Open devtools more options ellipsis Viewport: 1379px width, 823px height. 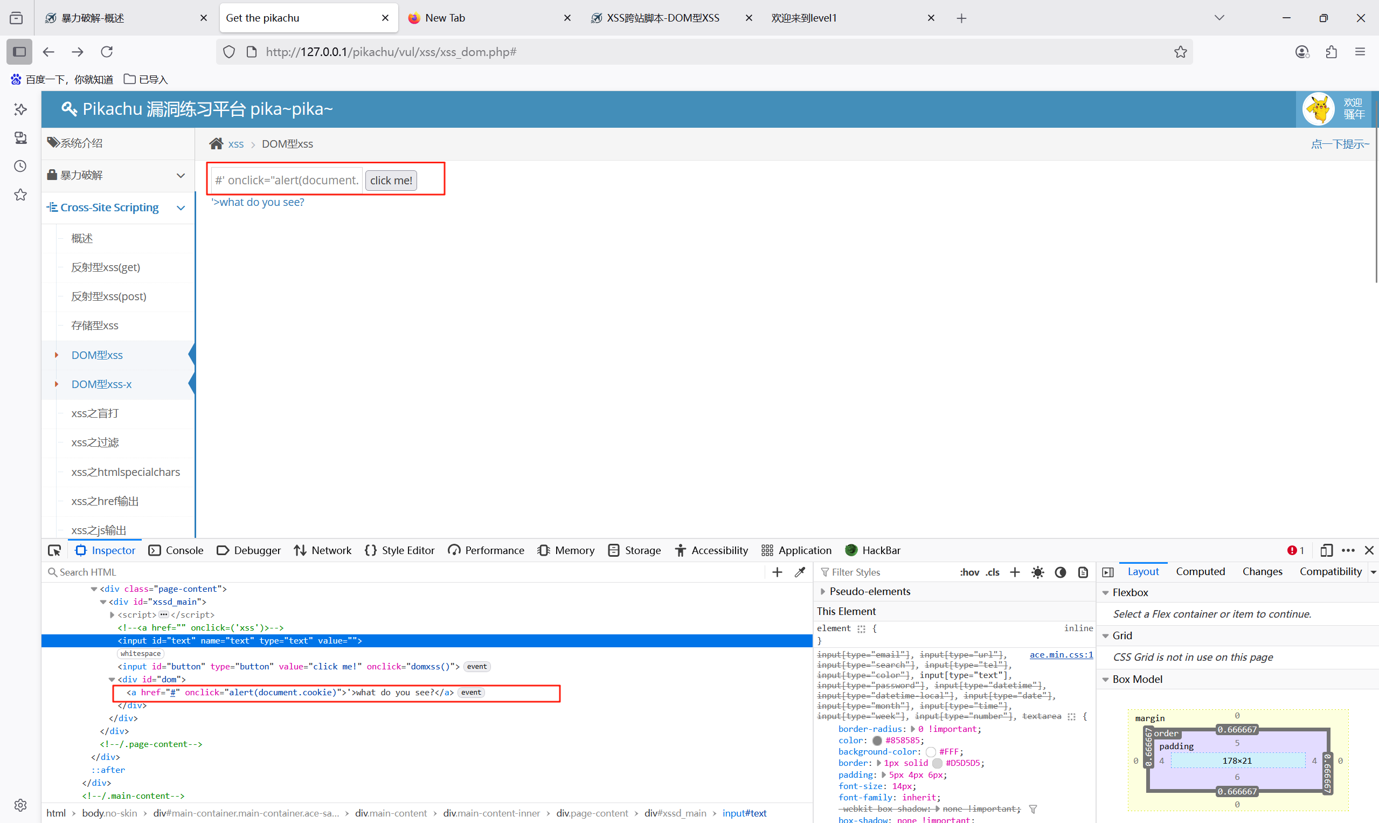click(1348, 550)
